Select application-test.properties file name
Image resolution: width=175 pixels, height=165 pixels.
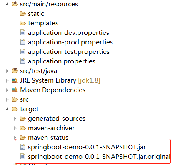click(x=69, y=52)
